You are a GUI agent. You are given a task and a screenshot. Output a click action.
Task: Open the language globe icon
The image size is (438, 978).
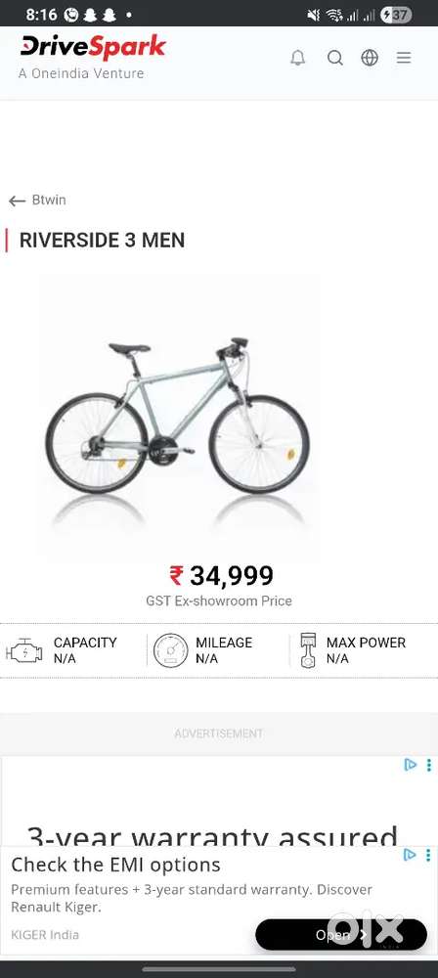pos(370,58)
